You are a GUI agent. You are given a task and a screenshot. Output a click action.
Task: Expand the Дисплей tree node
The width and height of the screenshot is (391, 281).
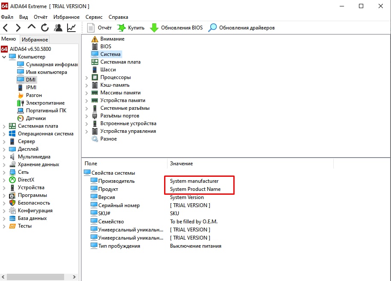[x=4, y=149]
